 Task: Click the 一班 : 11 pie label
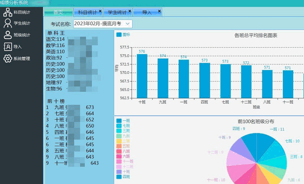277,129
